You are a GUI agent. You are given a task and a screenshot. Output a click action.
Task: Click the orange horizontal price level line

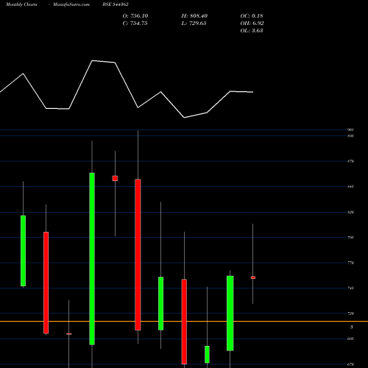pyautogui.click(x=184, y=321)
